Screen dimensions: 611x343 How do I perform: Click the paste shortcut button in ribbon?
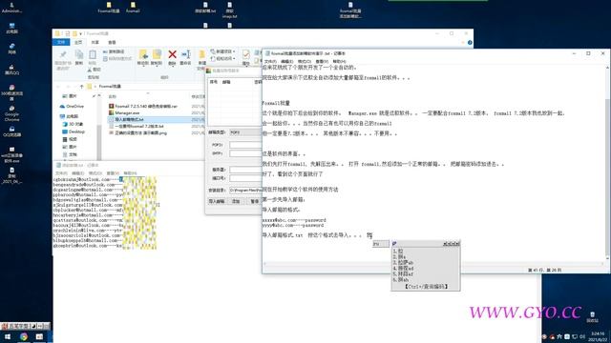[117, 59]
